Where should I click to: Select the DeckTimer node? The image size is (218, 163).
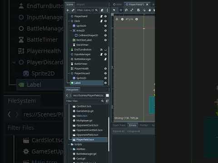82,45
